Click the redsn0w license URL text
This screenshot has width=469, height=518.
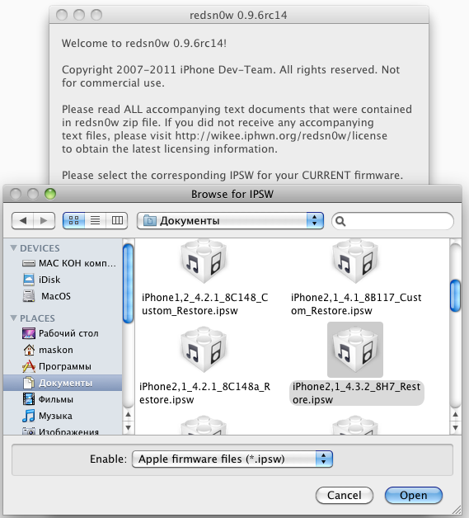click(x=281, y=136)
